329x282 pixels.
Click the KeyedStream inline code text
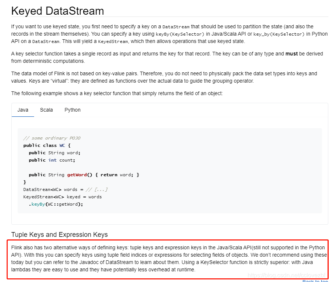(113, 41)
